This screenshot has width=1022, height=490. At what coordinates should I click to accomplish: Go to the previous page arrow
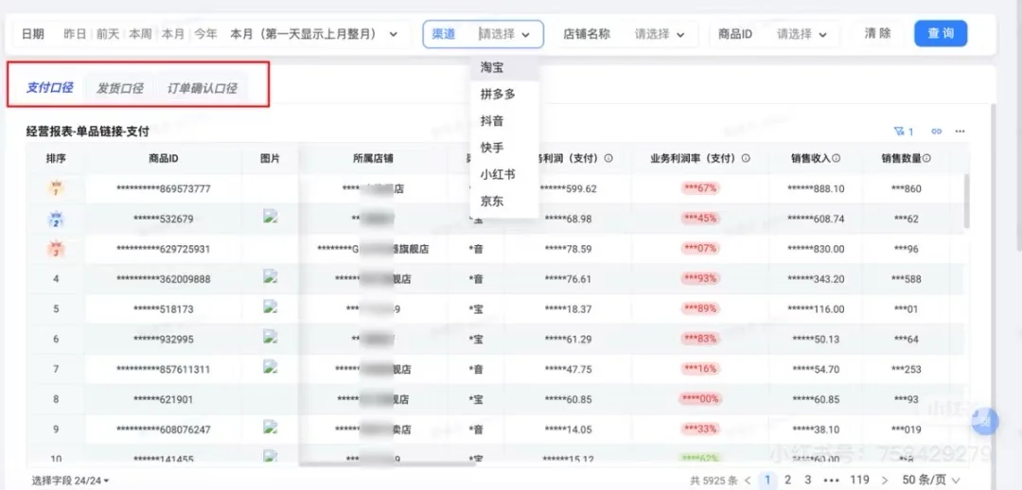click(x=748, y=481)
